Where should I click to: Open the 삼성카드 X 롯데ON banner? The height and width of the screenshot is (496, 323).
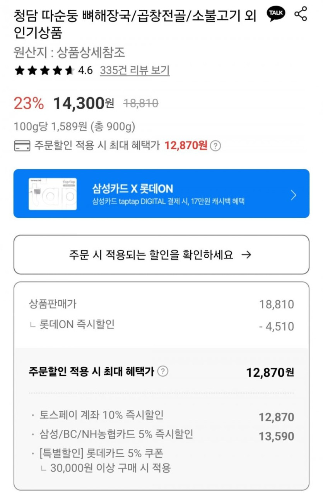[x=161, y=194]
